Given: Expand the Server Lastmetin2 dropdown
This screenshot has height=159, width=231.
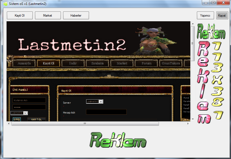Looking at the screenshot, I should pyautogui.click(x=94, y=101).
